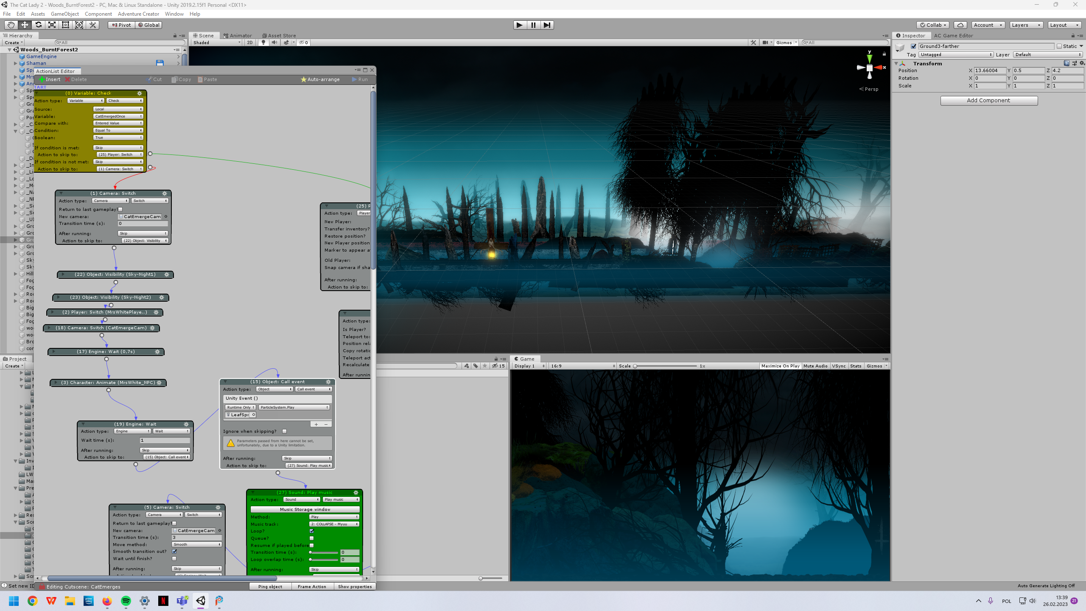The width and height of the screenshot is (1086, 611).
Task: Adjust the Game view Scale slider
Action: point(635,366)
